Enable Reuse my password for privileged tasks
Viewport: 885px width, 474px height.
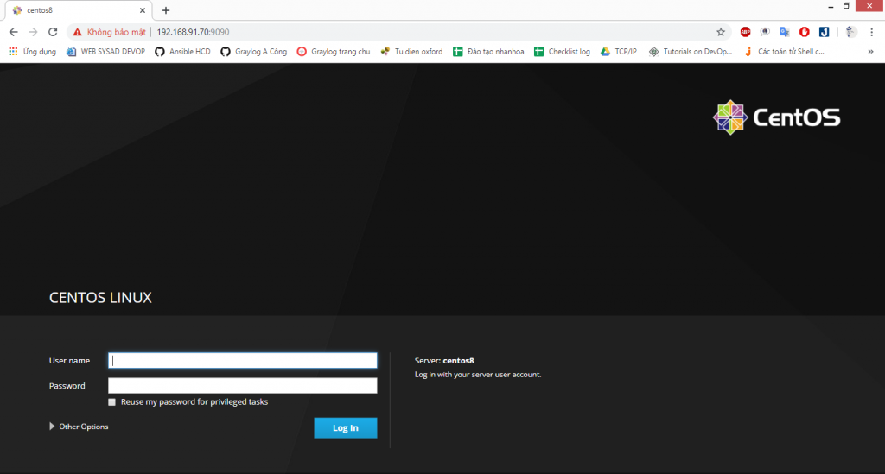click(x=111, y=401)
